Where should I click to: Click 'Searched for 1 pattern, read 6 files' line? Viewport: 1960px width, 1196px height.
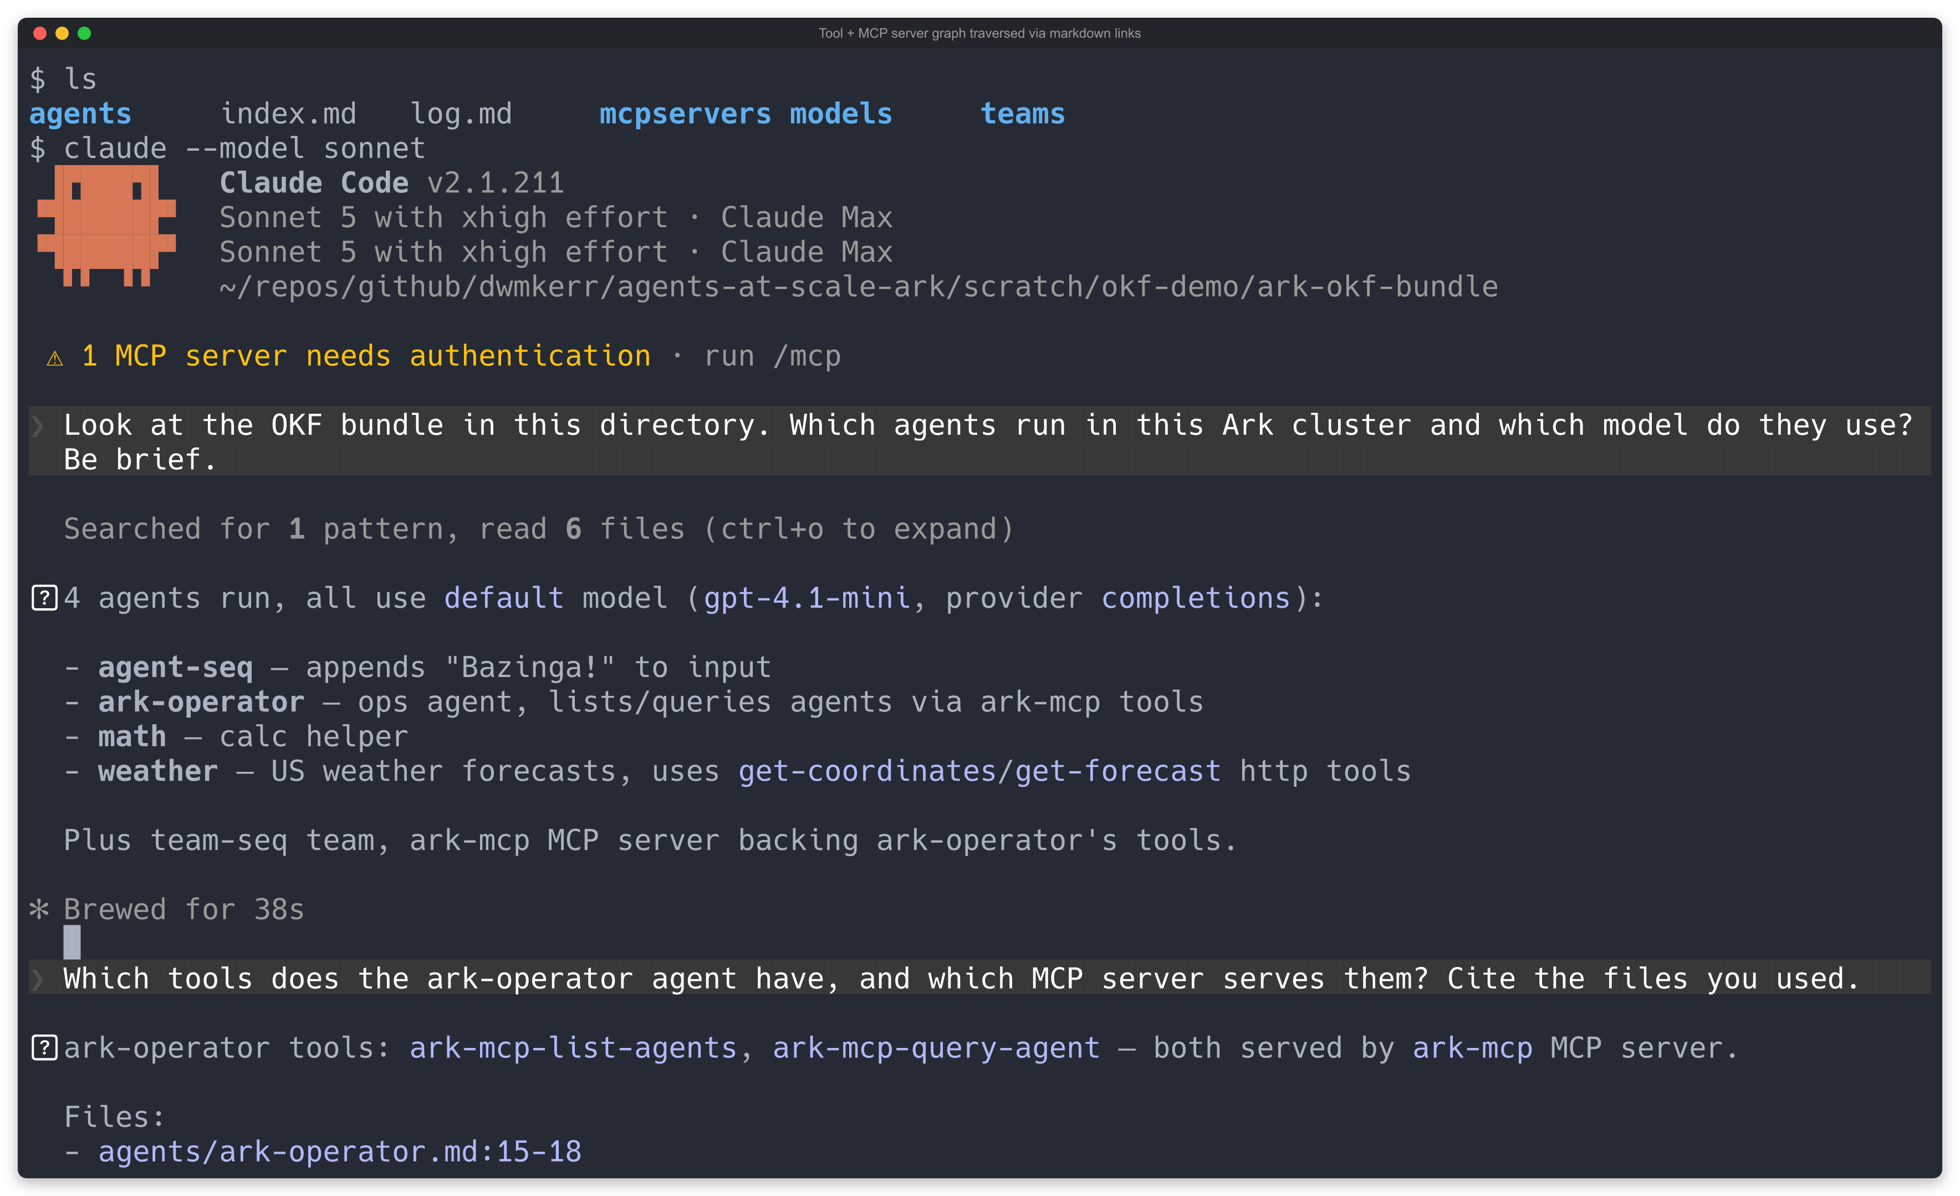539,529
